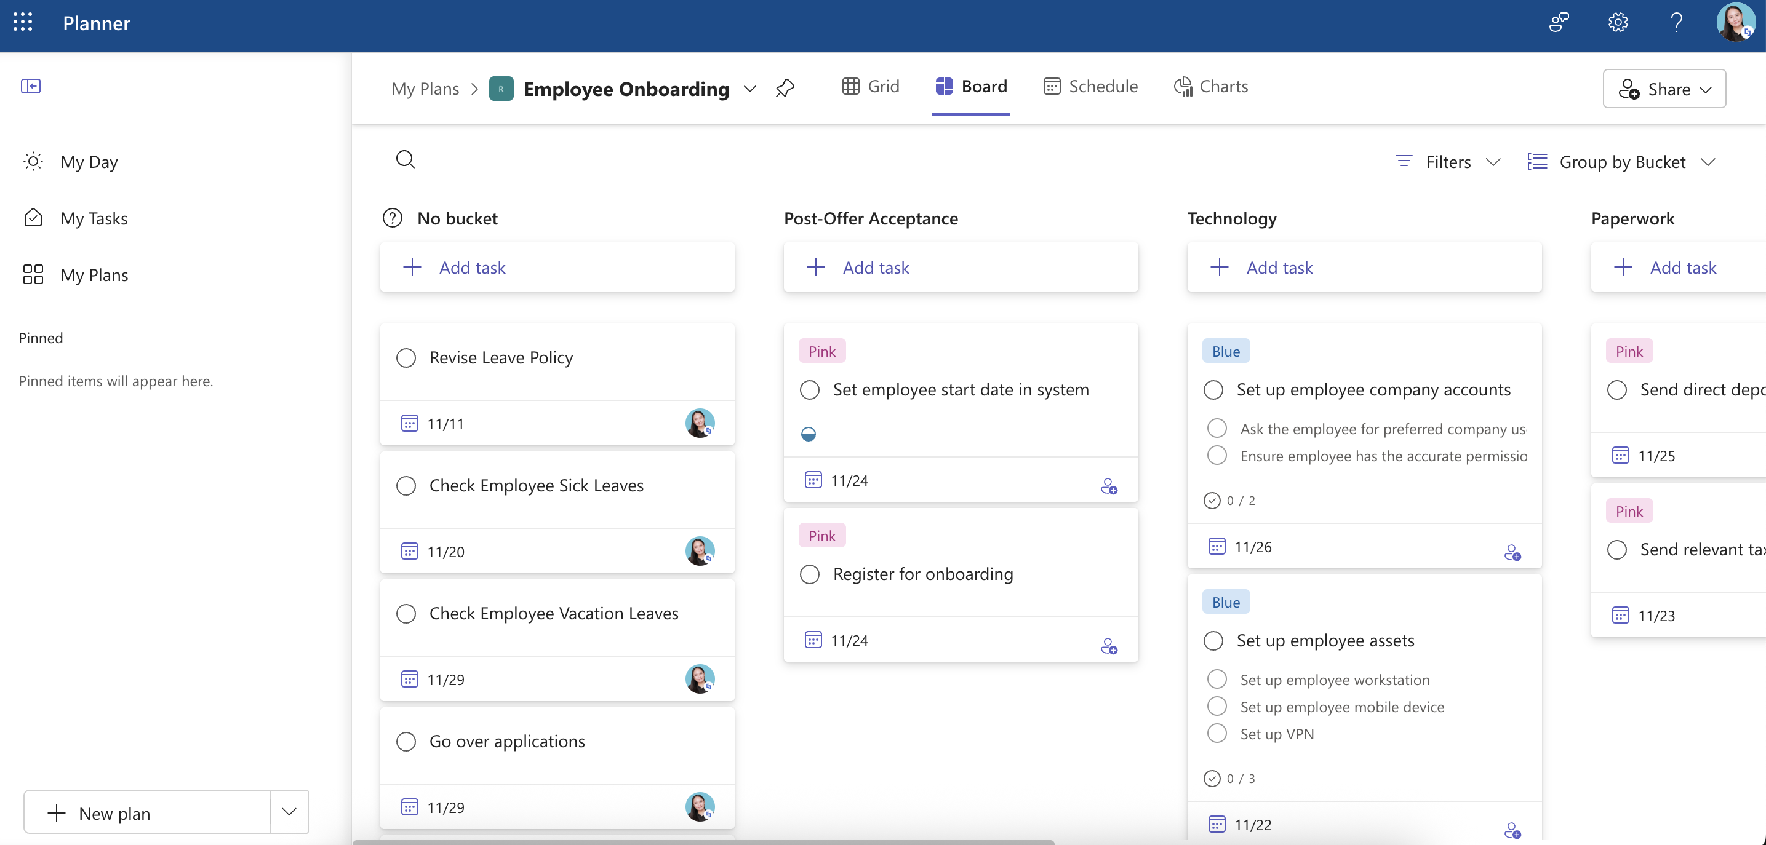Expand the My Plans breadcrumb chevron
Screen dimensions: 1766x845
click(x=474, y=89)
